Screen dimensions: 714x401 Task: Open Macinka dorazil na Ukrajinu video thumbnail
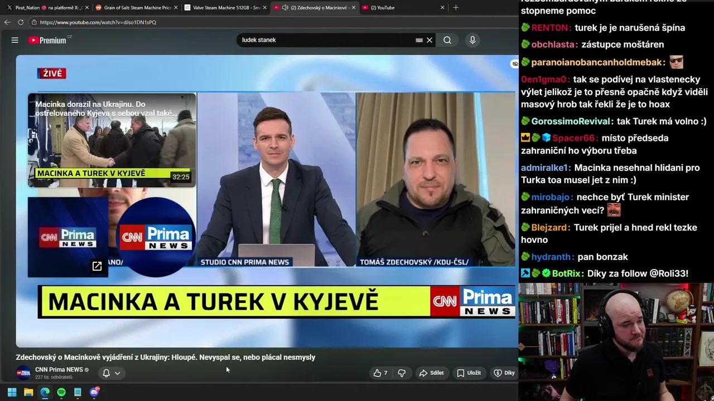(x=112, y=140)
